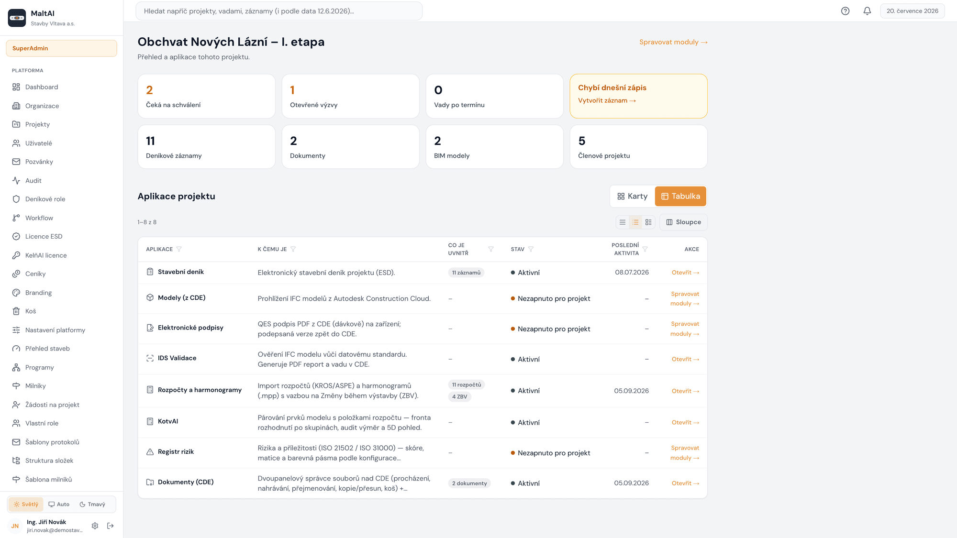Open filter on Poslední aktivita column
The height and width of the screenshot is (538, 957).
click(x=645, y=249)
